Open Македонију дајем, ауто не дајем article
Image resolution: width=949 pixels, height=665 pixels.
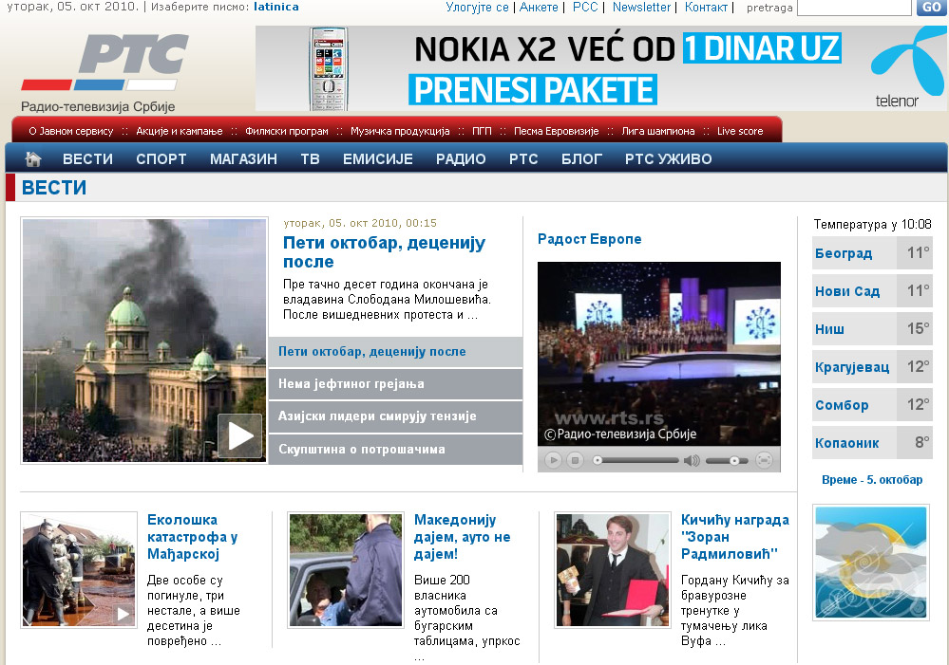click(x=463, y=537)
